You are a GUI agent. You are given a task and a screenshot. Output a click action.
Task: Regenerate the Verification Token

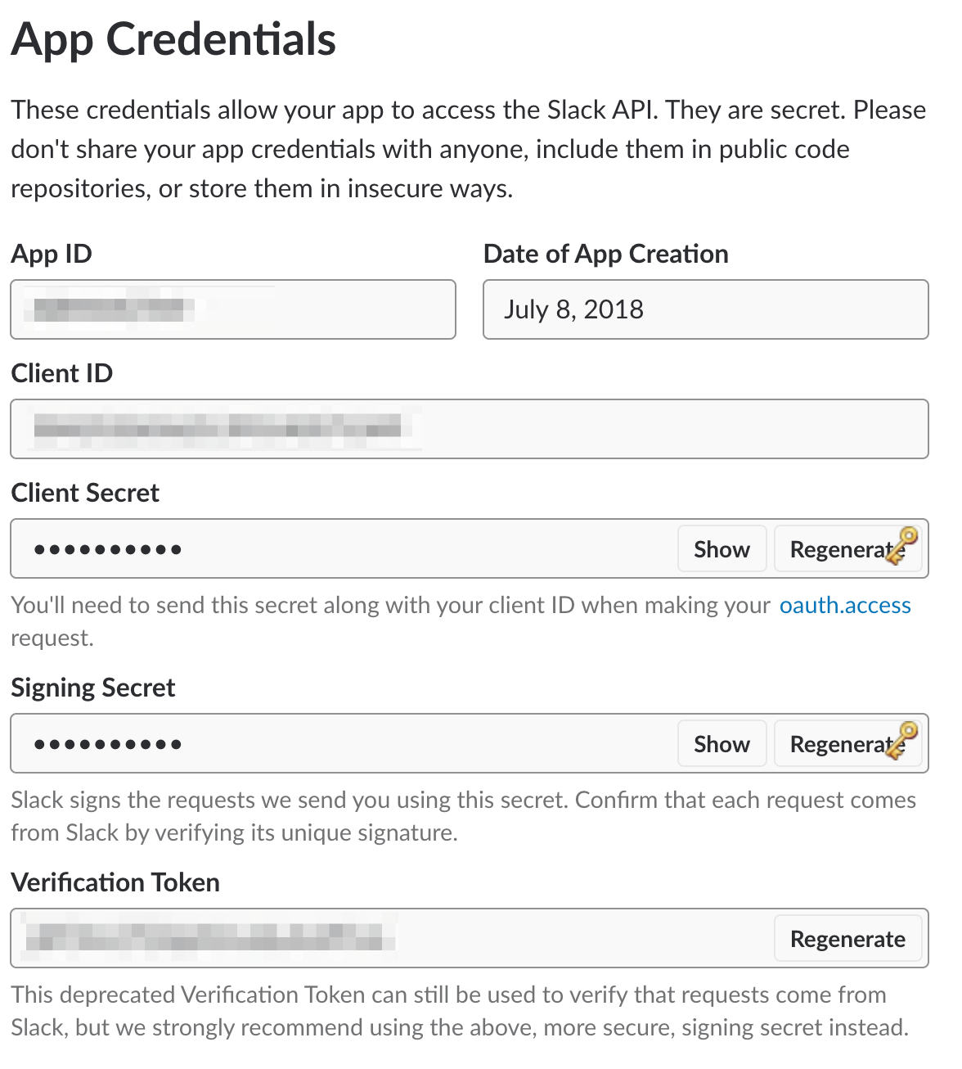pos(847,939)
